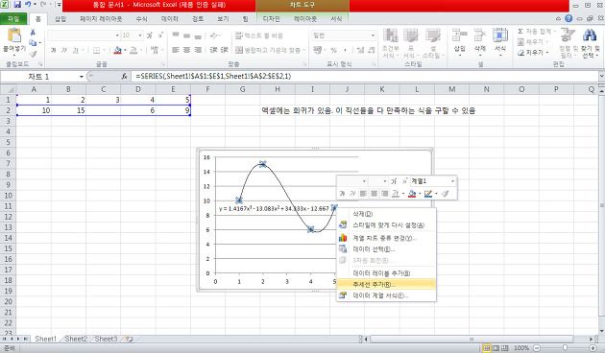Switch to Normal view in status bar
Viewport: 605px width, 353px height.
click(487, 348)
